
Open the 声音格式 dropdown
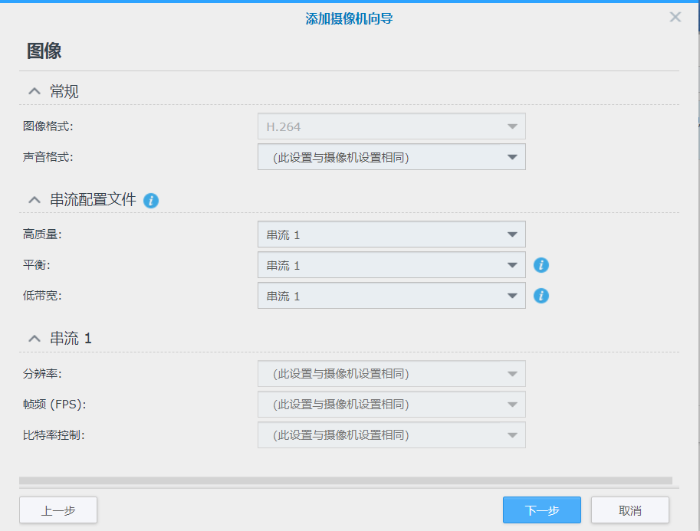[x=392, y=157]
